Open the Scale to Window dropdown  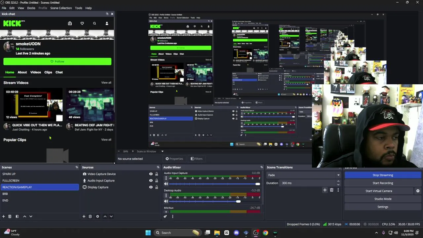click(150, 151)
